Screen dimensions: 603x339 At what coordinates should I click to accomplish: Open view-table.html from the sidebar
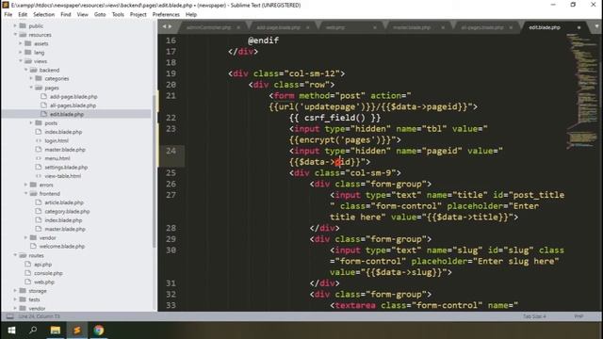pyautogui.click(x=63, y=176)
